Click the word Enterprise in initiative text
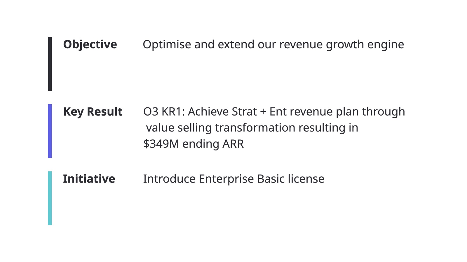 pos(226,179)
